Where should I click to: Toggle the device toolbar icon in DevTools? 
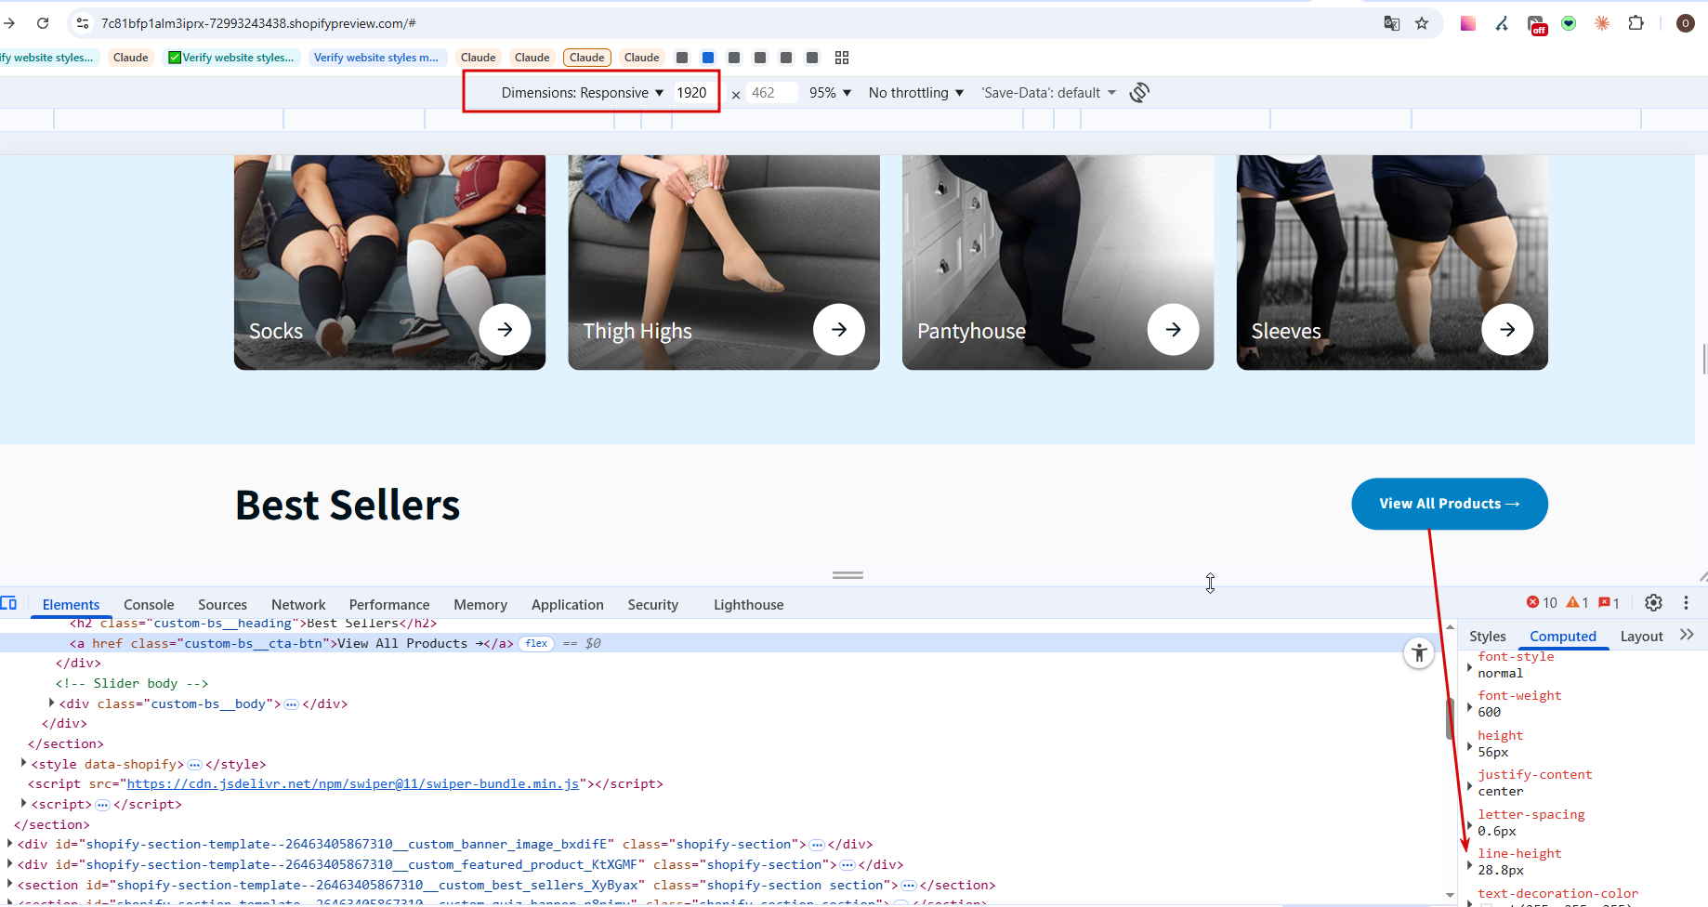(x=9, y=603)
